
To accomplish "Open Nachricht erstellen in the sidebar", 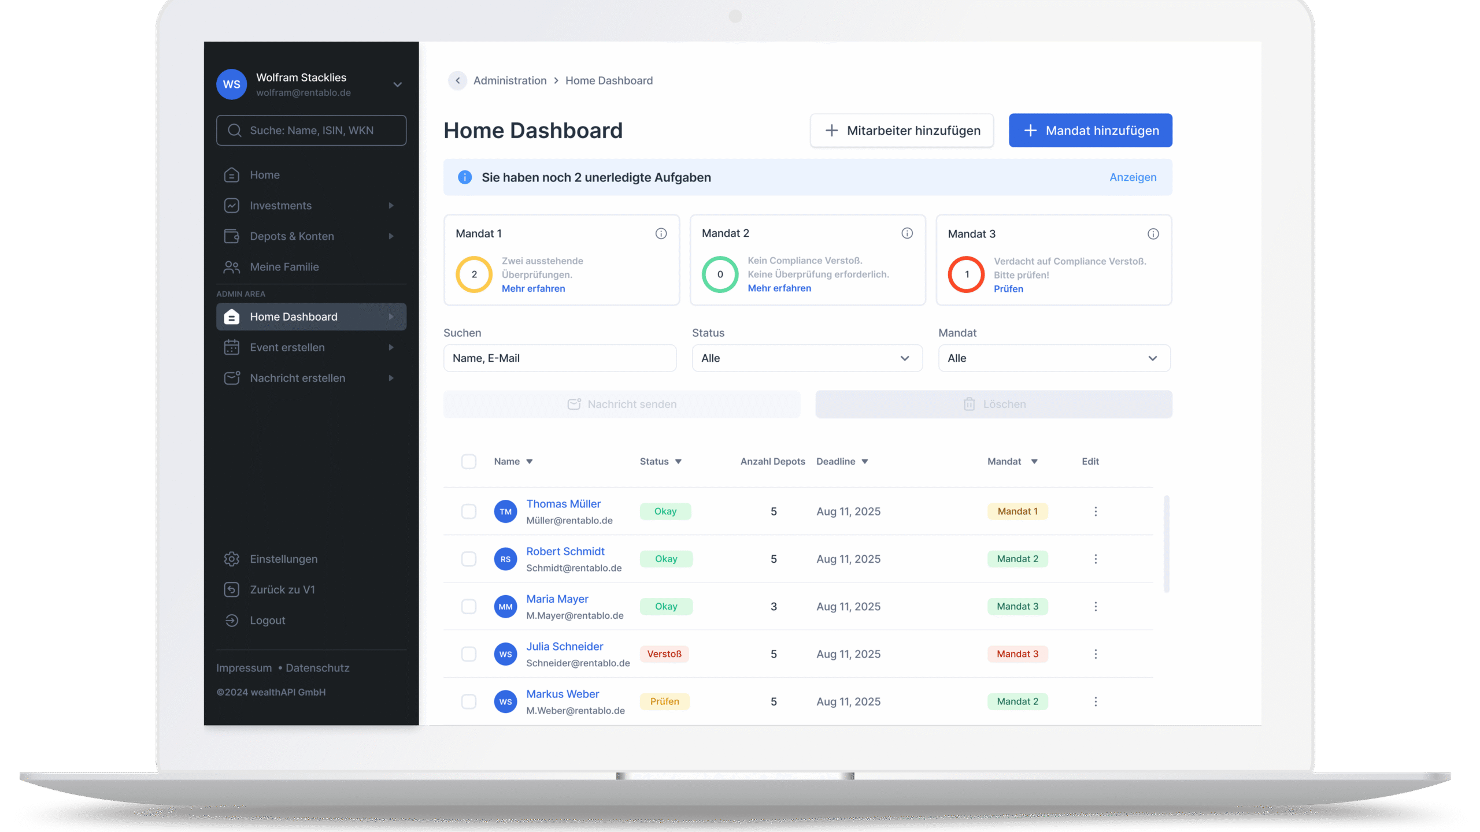I will (297, 378).
